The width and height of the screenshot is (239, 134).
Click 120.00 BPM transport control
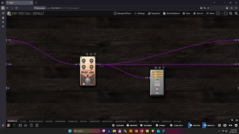tap(118, 125)
